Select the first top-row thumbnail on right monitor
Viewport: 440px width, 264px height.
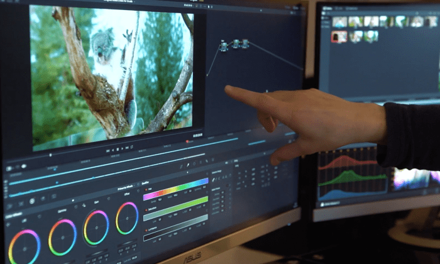(x=339, y=21)
